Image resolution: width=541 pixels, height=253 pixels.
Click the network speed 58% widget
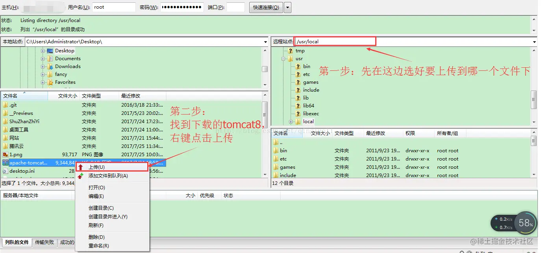coord(514,223)
